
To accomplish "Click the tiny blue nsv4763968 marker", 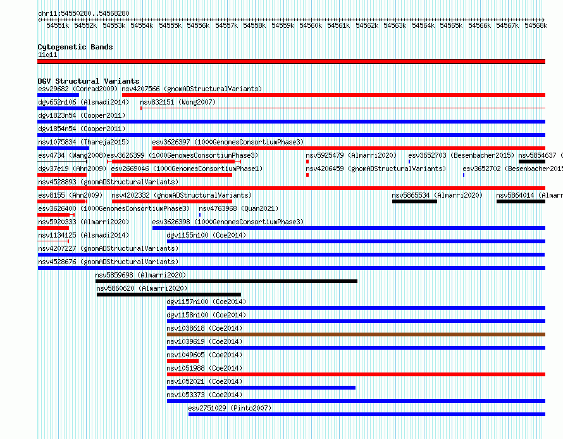I will point(200,215).
